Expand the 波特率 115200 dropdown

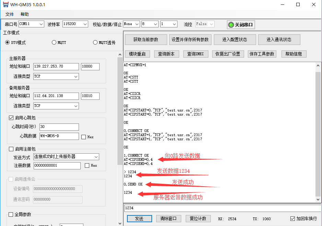pos(75,24)
